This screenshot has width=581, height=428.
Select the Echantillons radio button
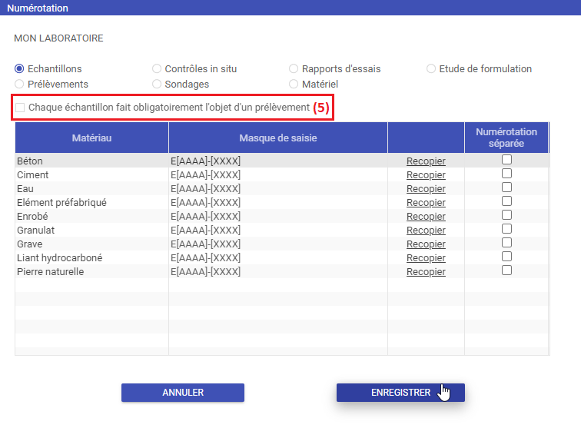(19, 68)
